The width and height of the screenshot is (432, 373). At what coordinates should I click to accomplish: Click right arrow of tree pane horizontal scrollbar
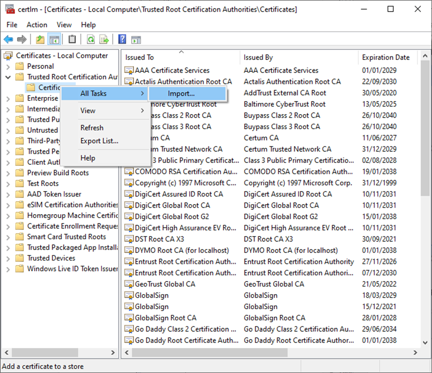[113, 352]
